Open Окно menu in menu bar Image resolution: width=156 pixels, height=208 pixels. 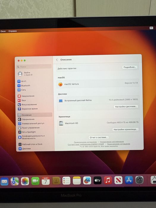pos(3,31)
